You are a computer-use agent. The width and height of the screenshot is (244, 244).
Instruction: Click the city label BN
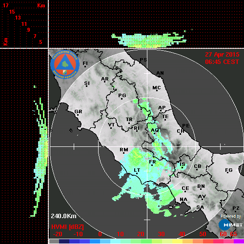[x=201, y=186]
